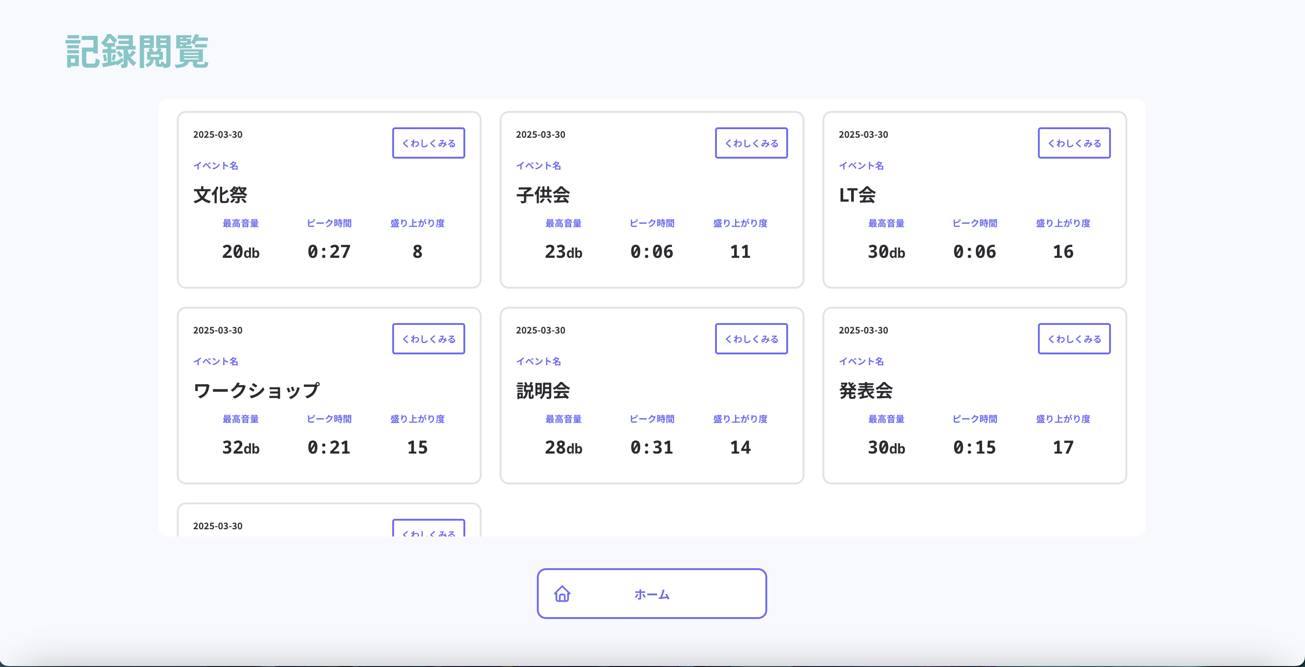This screenshot has height=667, width=1305.
Task: Select the 子供会 event name
Action: (543, 195)
